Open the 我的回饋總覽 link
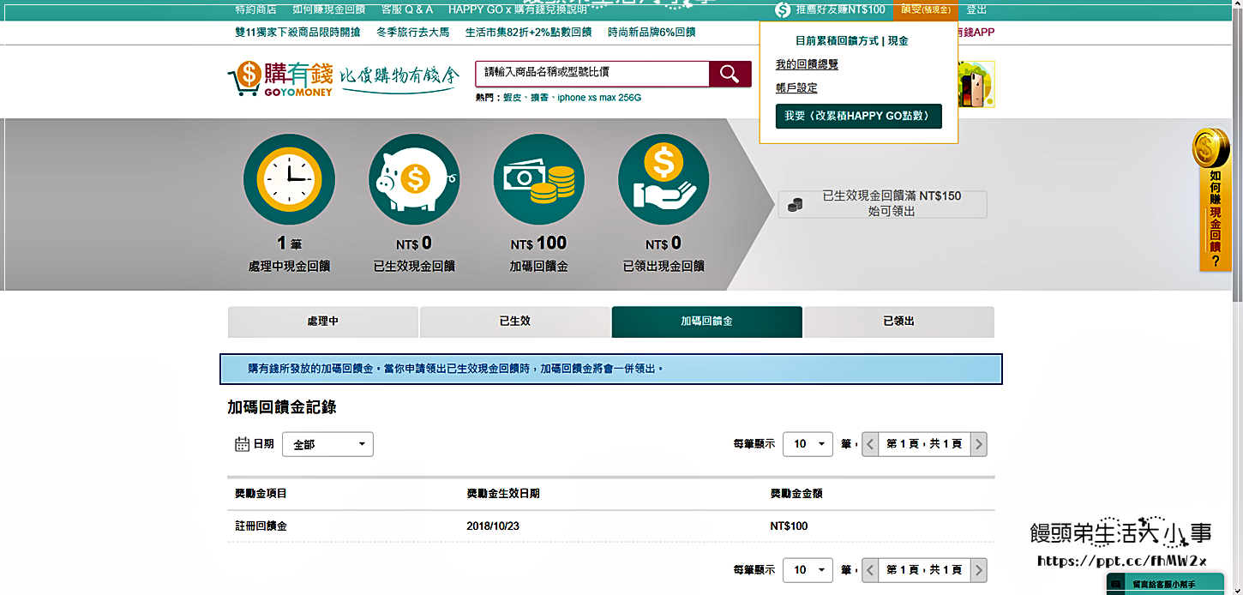The image size is (1243, 595). point(807,64)
